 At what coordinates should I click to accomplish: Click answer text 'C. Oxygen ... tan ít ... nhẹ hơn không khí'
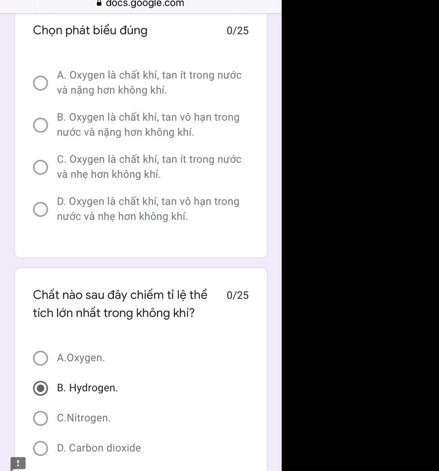(149, 167)
